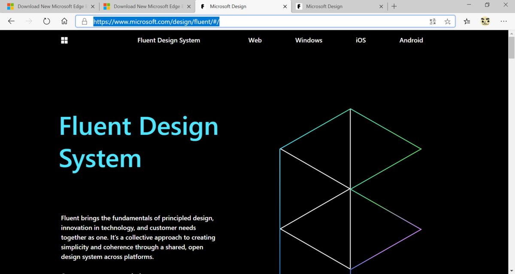Open the Windows section in the nav
The height and width of the screenshot is (274, 515).
[x=309, y=40]
